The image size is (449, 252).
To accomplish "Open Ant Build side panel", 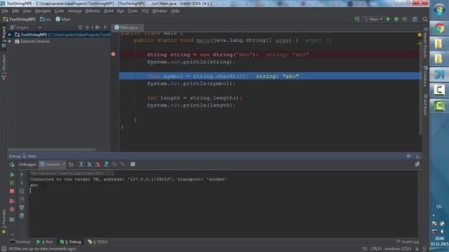I will [425, 105].
